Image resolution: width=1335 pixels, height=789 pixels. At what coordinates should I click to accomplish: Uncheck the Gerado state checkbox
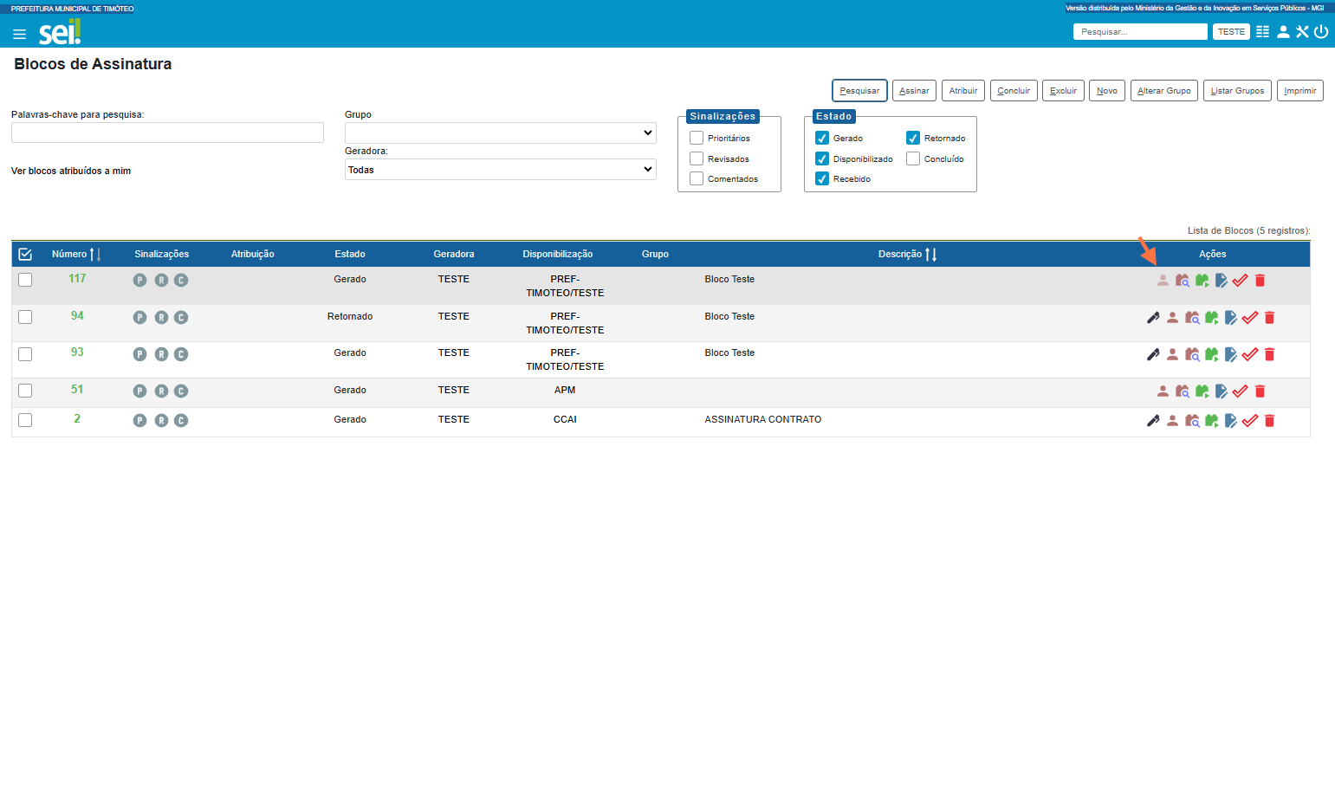pos(822,138)
